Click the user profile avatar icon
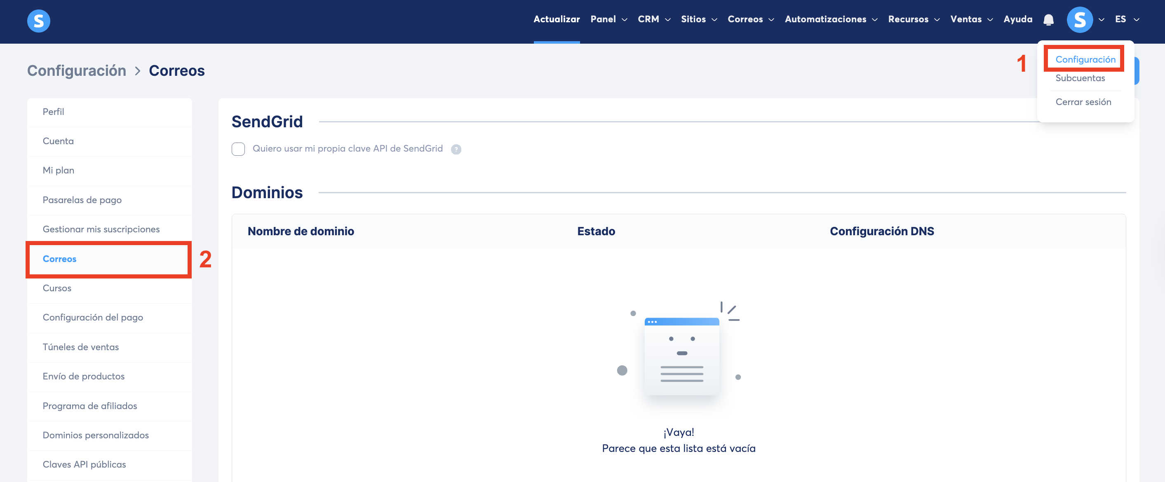Viewport: 1165px width, 482px height. tap(1079, 19)
